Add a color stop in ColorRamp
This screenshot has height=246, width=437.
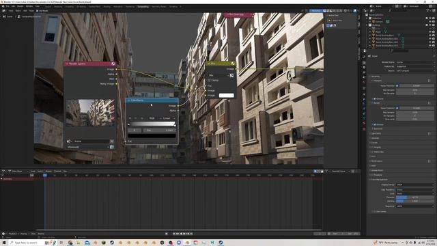(130, 118)
